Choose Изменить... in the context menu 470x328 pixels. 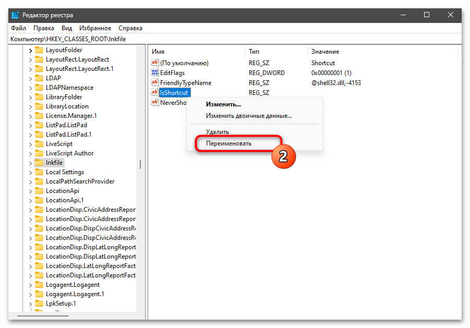point(223,104)
